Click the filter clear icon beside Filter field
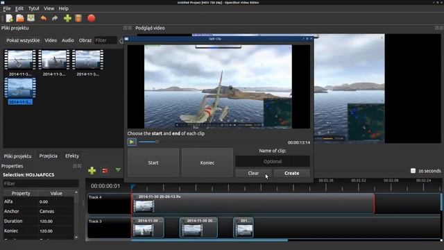Viewport: 444px width, 250px height. tap(121, 40)
